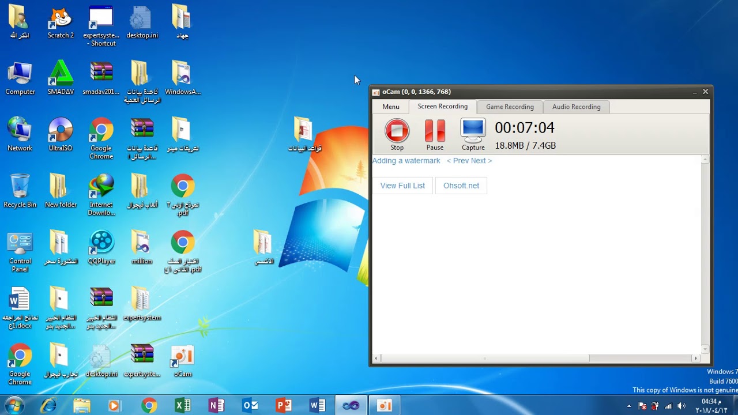Open the network signal tray icon
Image resolution: width=738 pixels, height=415 pixels.
click(668, 406)
